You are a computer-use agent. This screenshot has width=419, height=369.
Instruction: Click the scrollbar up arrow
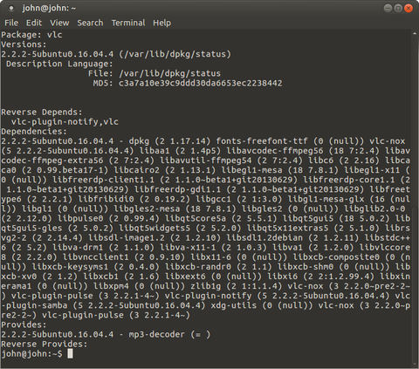pyautogui.click(x=415, y=34)
